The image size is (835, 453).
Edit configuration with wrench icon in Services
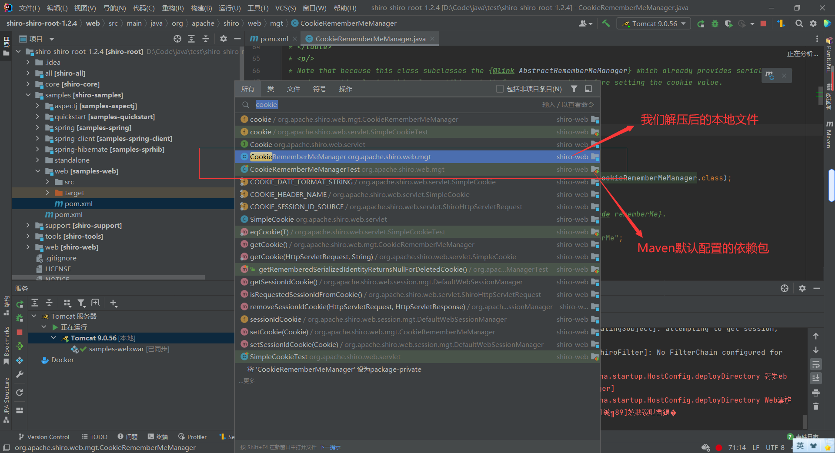point(20,374)
